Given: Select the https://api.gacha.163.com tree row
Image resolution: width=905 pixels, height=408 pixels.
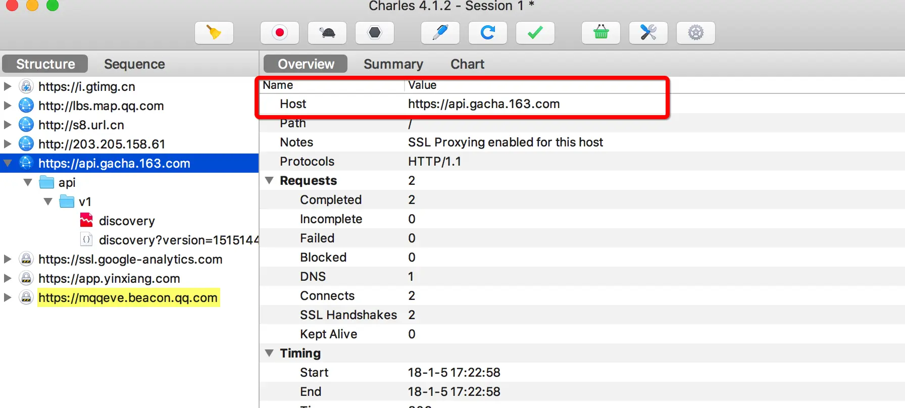Looking at the screenshot, I should click(x=129, y=163).
